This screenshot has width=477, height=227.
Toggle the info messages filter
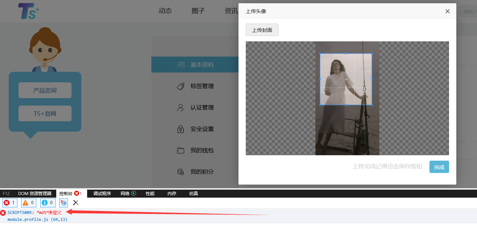click(47, 203)
